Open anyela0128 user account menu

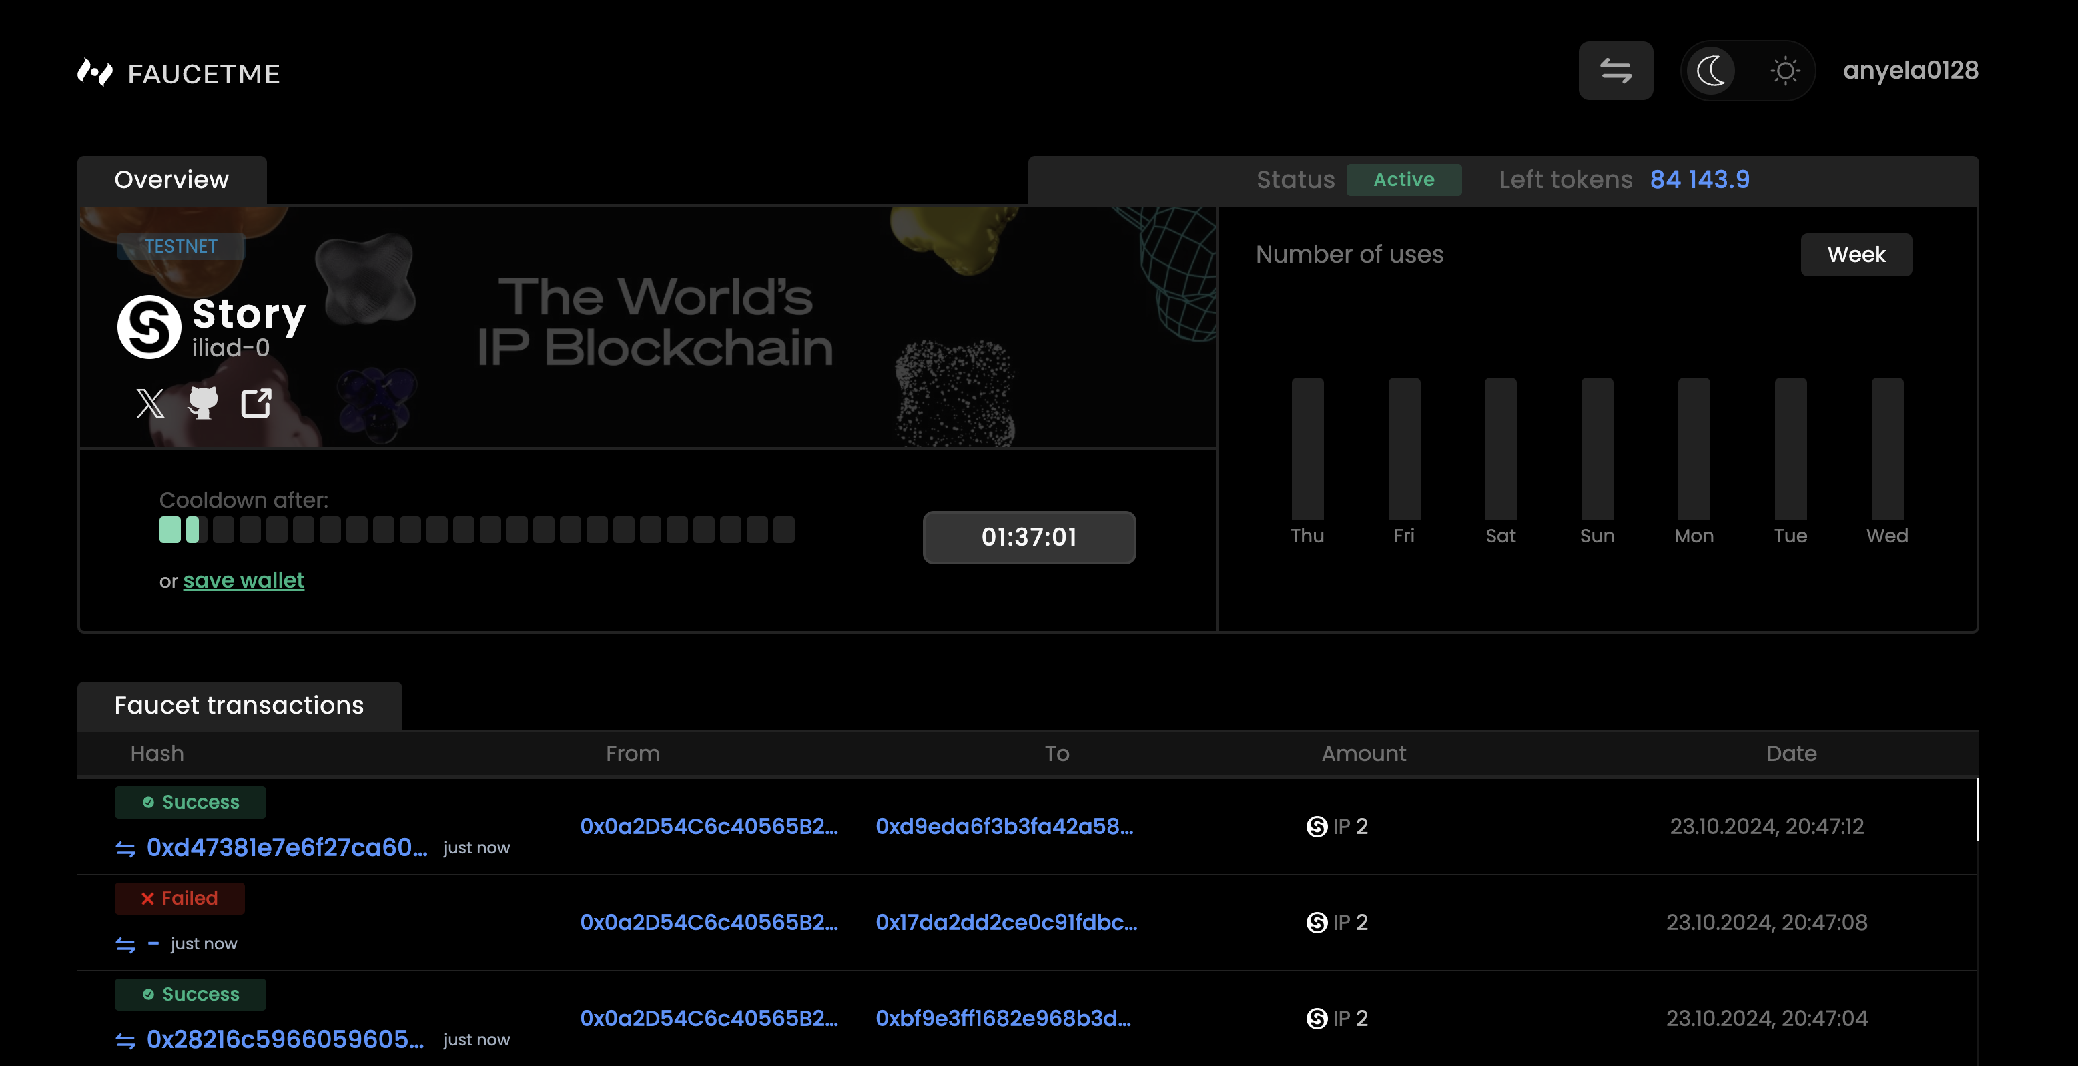point(1911,71)
